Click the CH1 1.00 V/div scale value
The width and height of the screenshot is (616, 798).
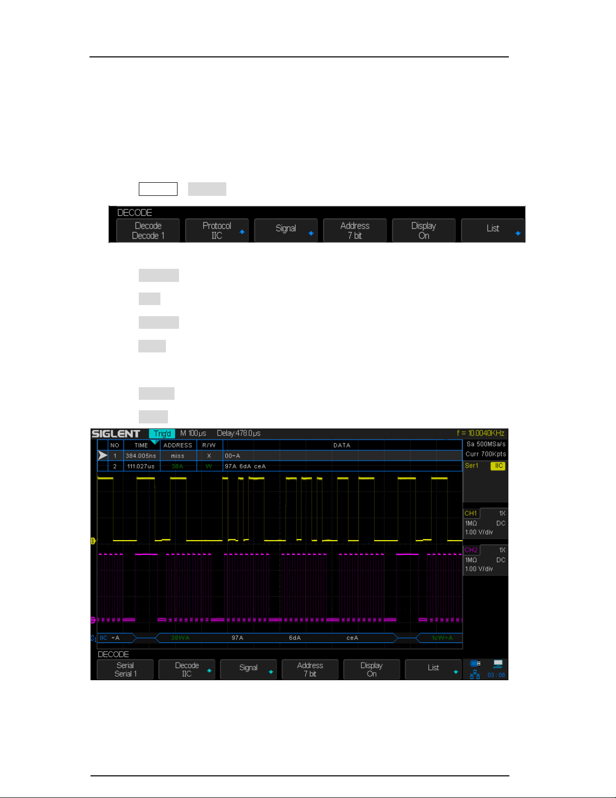479,532
